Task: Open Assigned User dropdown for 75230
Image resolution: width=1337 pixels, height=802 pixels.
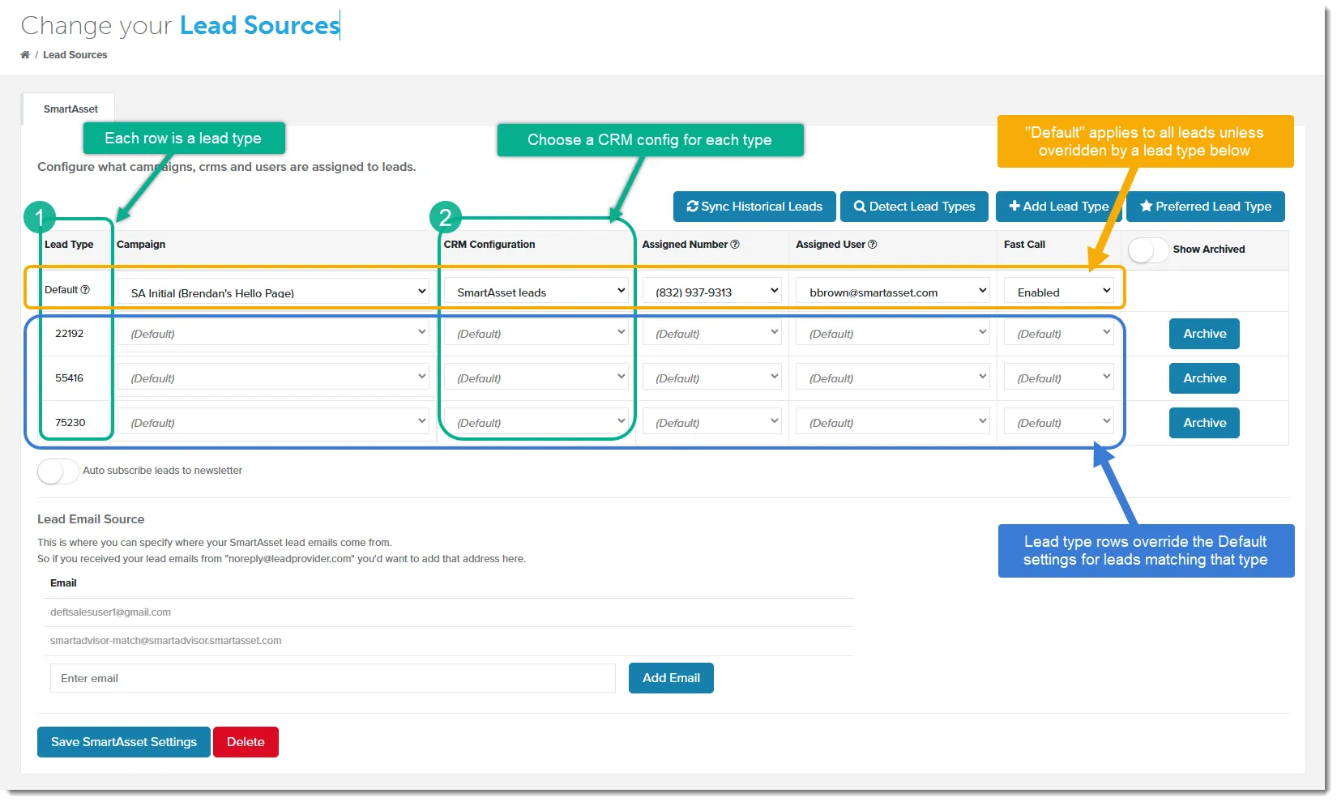Action: coord(893,421)
